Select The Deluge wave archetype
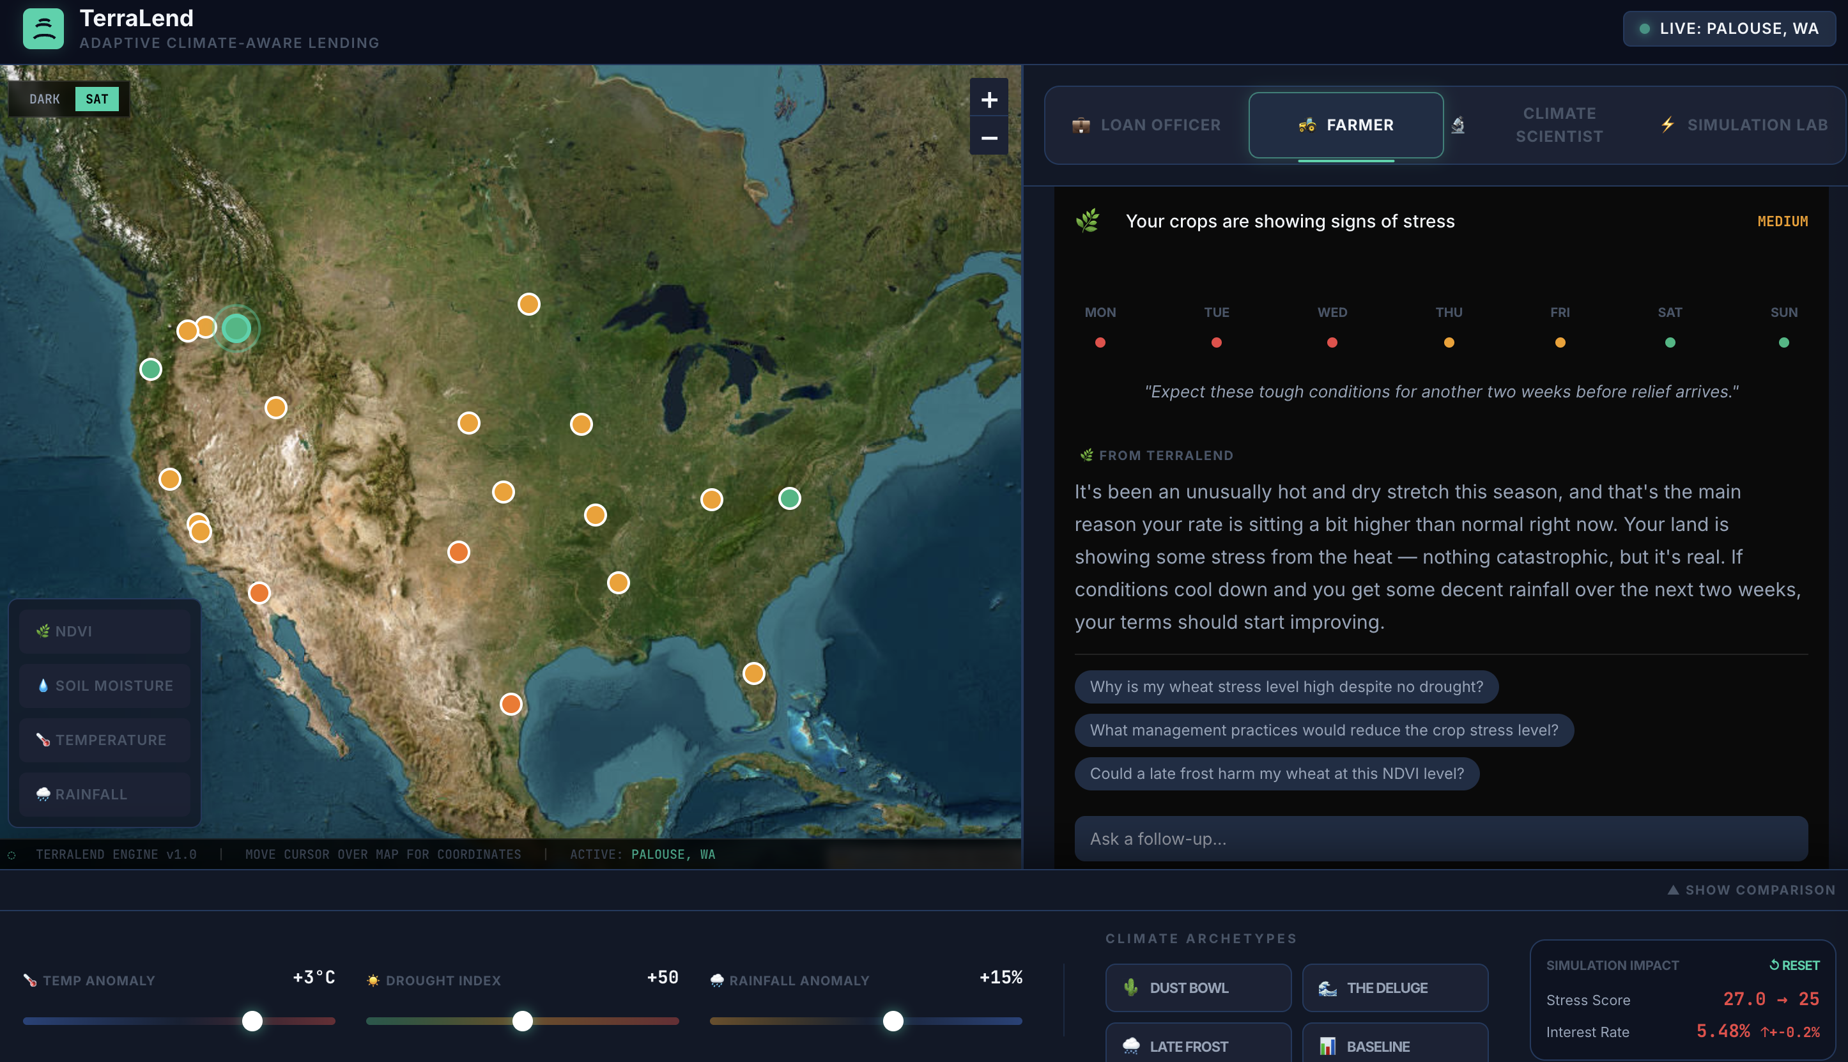This screenshot has width=1848, height=1062. pos(1394,988)
